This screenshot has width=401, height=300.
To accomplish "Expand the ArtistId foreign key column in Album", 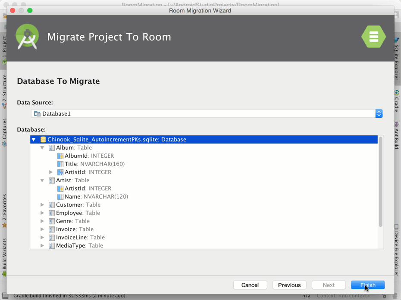I will pos(51,172).
